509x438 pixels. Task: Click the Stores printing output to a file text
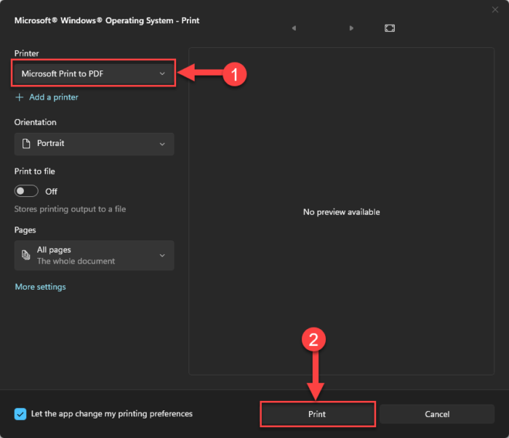coord(70,209)
